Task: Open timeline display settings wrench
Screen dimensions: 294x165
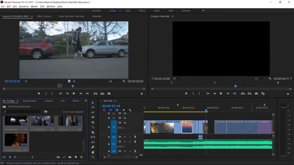Action: click(x=130, y=110)
